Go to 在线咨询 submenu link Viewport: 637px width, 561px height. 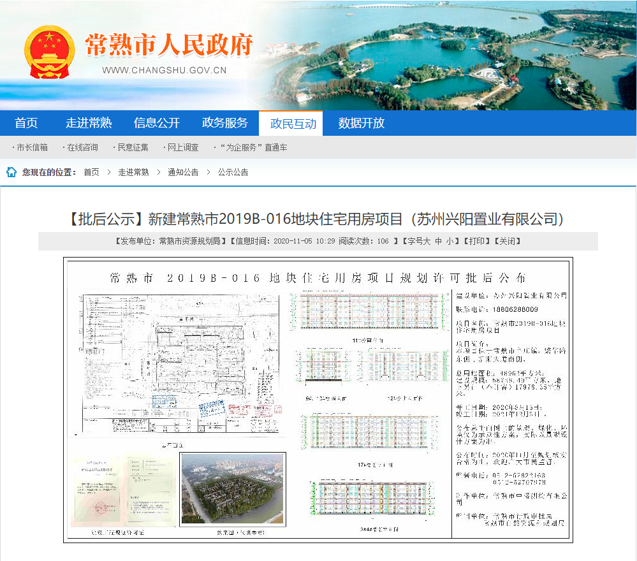[82, 147]
